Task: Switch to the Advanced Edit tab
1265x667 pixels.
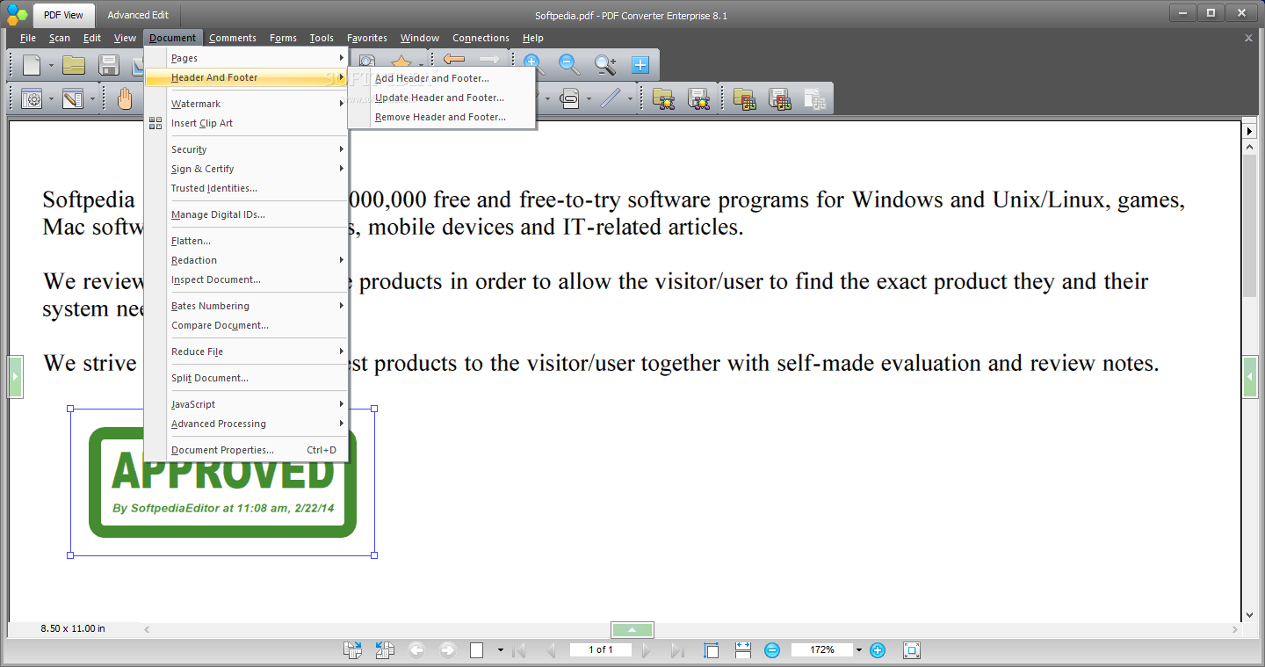Action: click(x=138, y=15)
